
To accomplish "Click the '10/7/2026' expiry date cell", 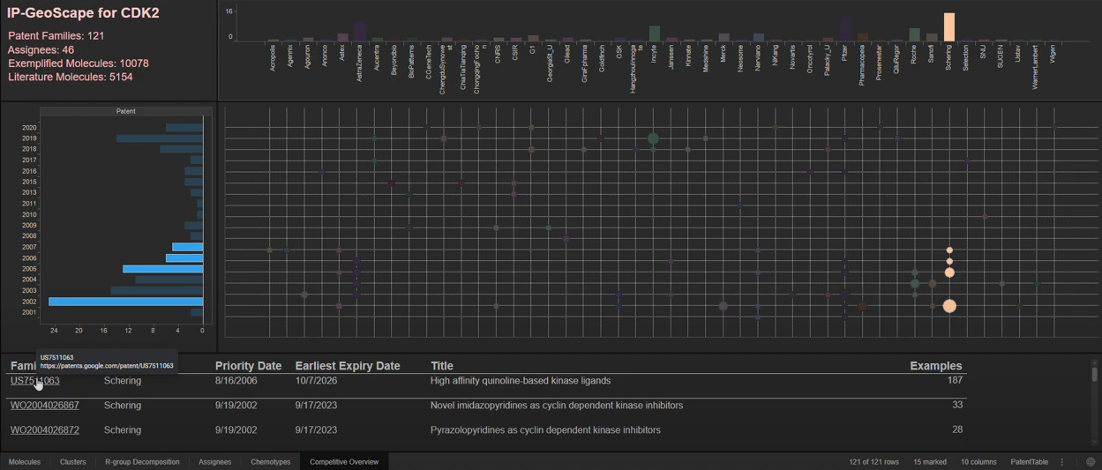I will (x=316, y=381).
